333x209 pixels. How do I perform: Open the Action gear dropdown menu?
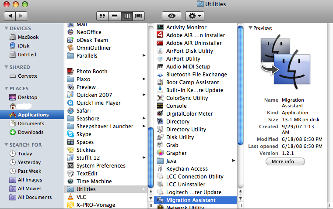coord(195,16)
